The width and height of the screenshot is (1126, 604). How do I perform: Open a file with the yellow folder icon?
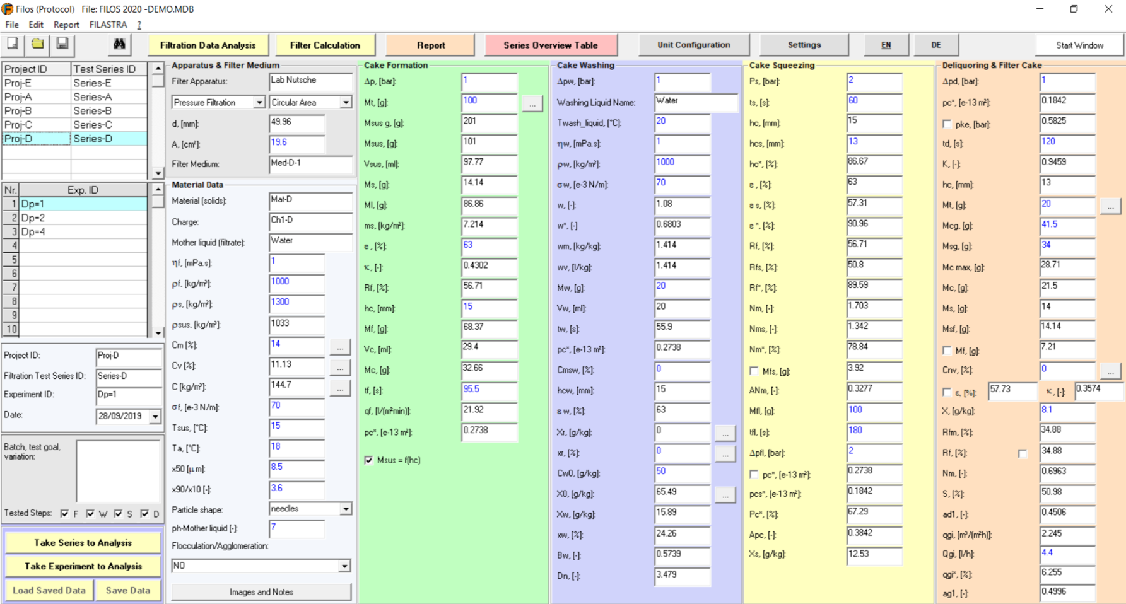pyautogui.click(x=38, y=44)
